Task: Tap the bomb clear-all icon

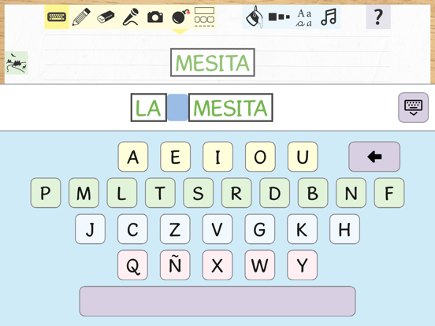Action: click(x=180, y=17)
